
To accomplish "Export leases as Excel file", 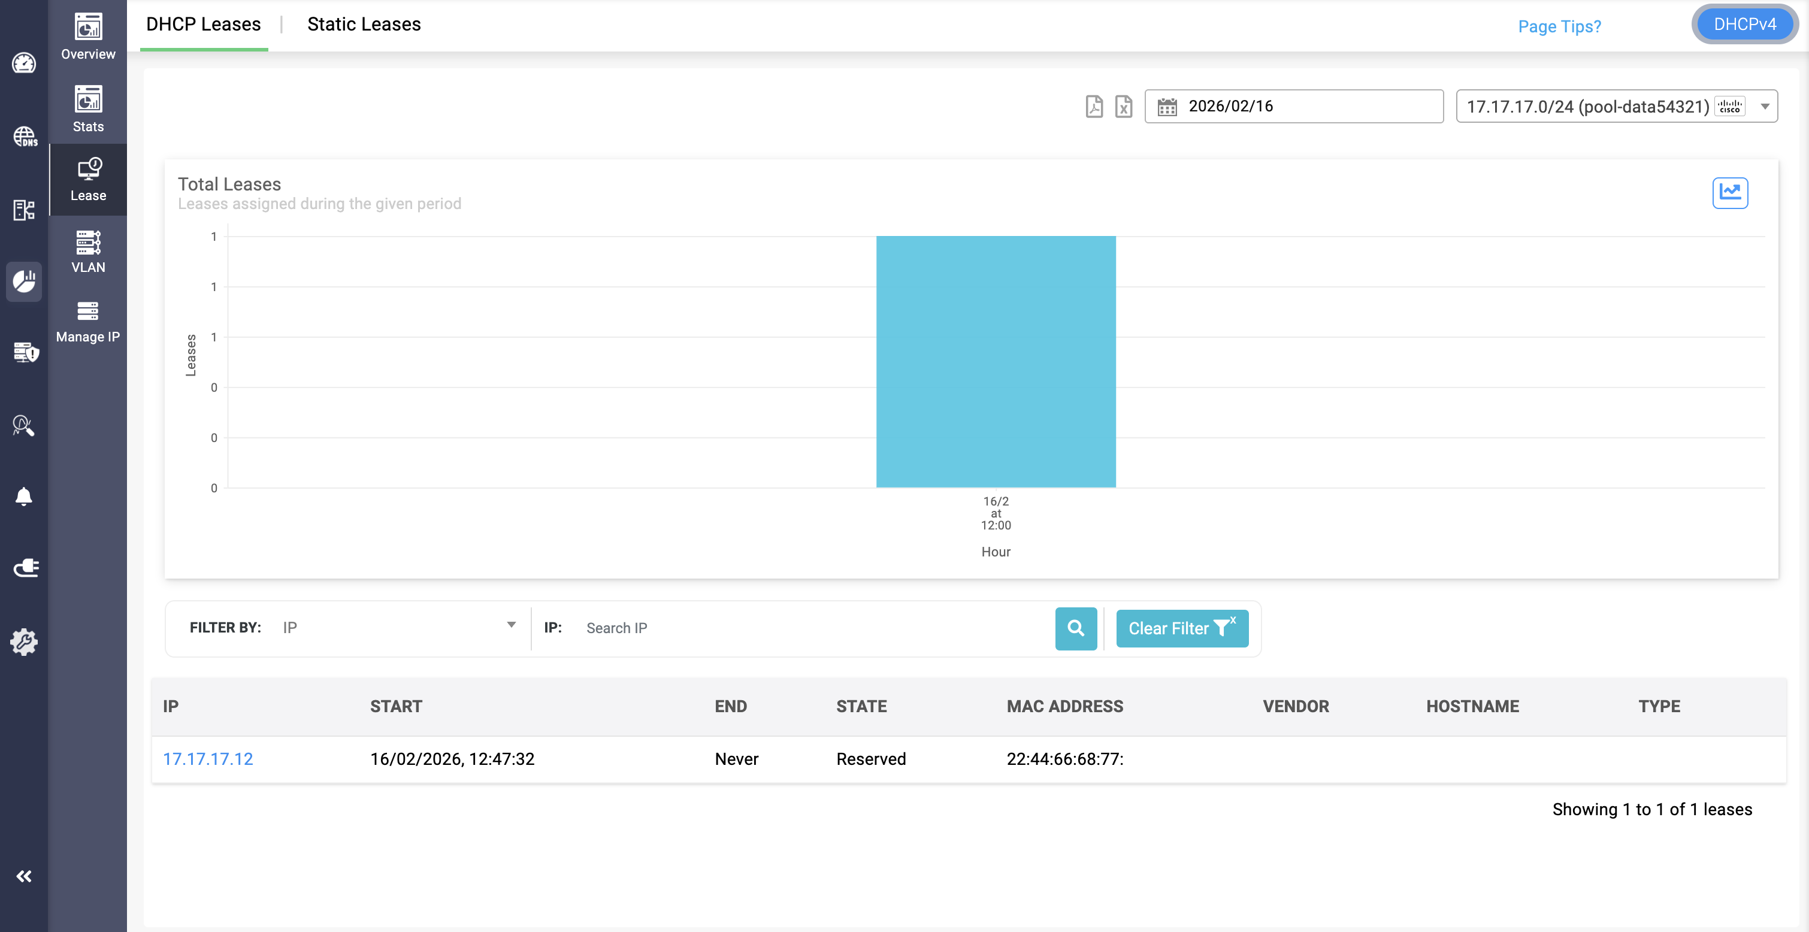I will click(1124, 107).
